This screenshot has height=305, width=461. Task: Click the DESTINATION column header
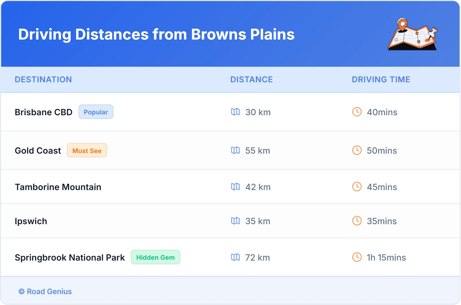[43, 79]
